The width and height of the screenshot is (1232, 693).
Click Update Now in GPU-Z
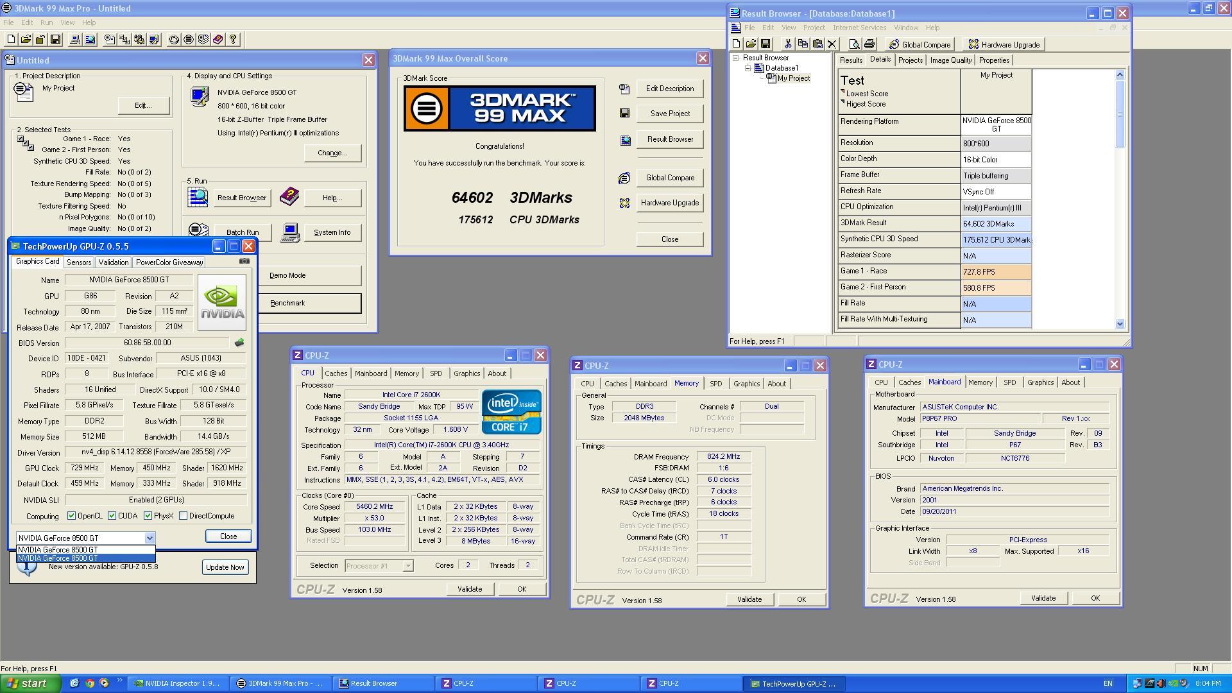[x=225, y=567]
